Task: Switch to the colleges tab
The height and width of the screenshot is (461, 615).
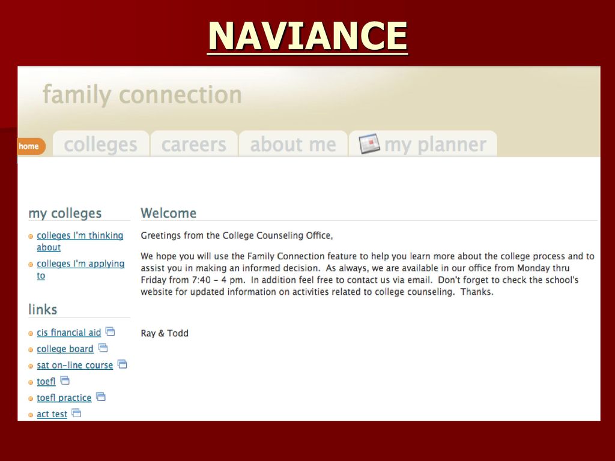Action: 101,144
